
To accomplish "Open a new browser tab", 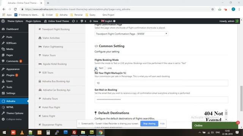I will [48, 3].
